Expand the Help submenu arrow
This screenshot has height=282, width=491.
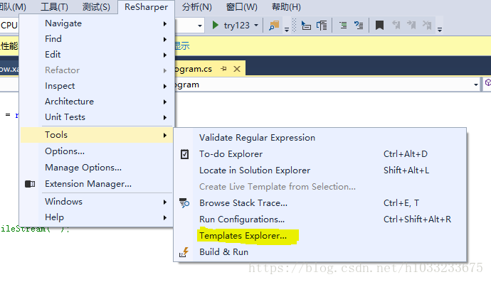coord(164,218)
